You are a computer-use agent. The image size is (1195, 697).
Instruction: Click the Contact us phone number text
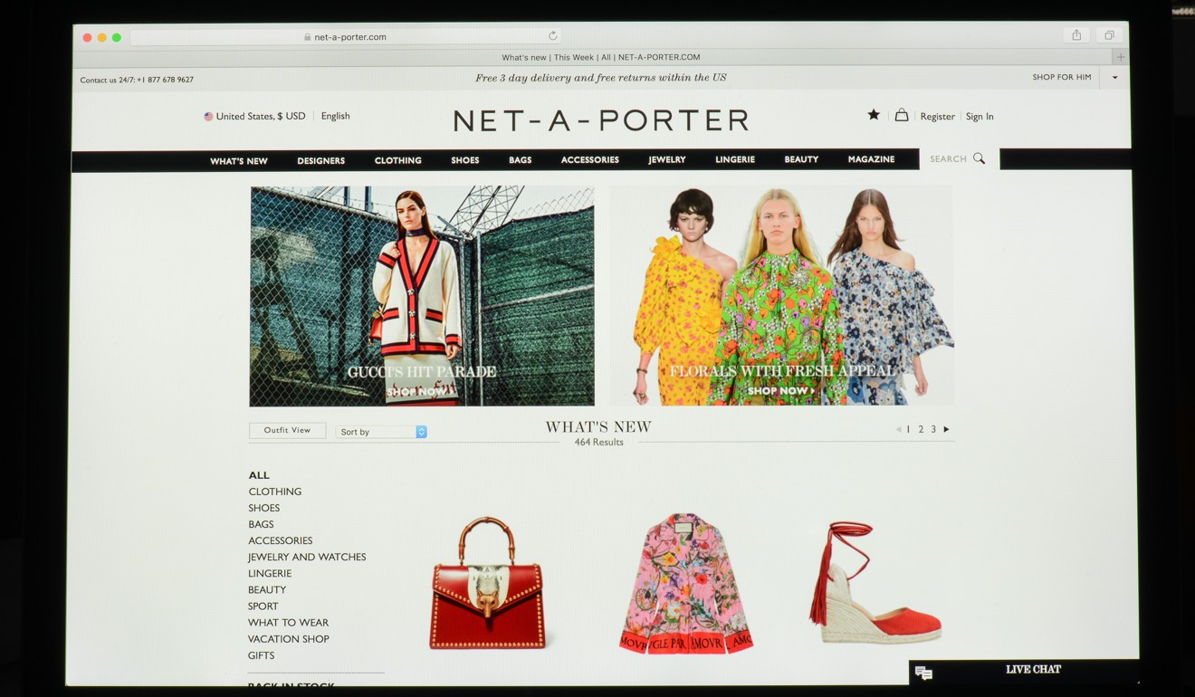137,80
